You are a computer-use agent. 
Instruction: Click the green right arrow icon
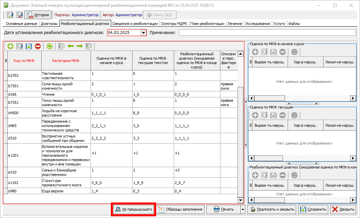pyautogui.click(x=80, y=46)
